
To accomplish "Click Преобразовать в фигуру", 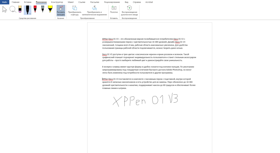I will point(75,11).
